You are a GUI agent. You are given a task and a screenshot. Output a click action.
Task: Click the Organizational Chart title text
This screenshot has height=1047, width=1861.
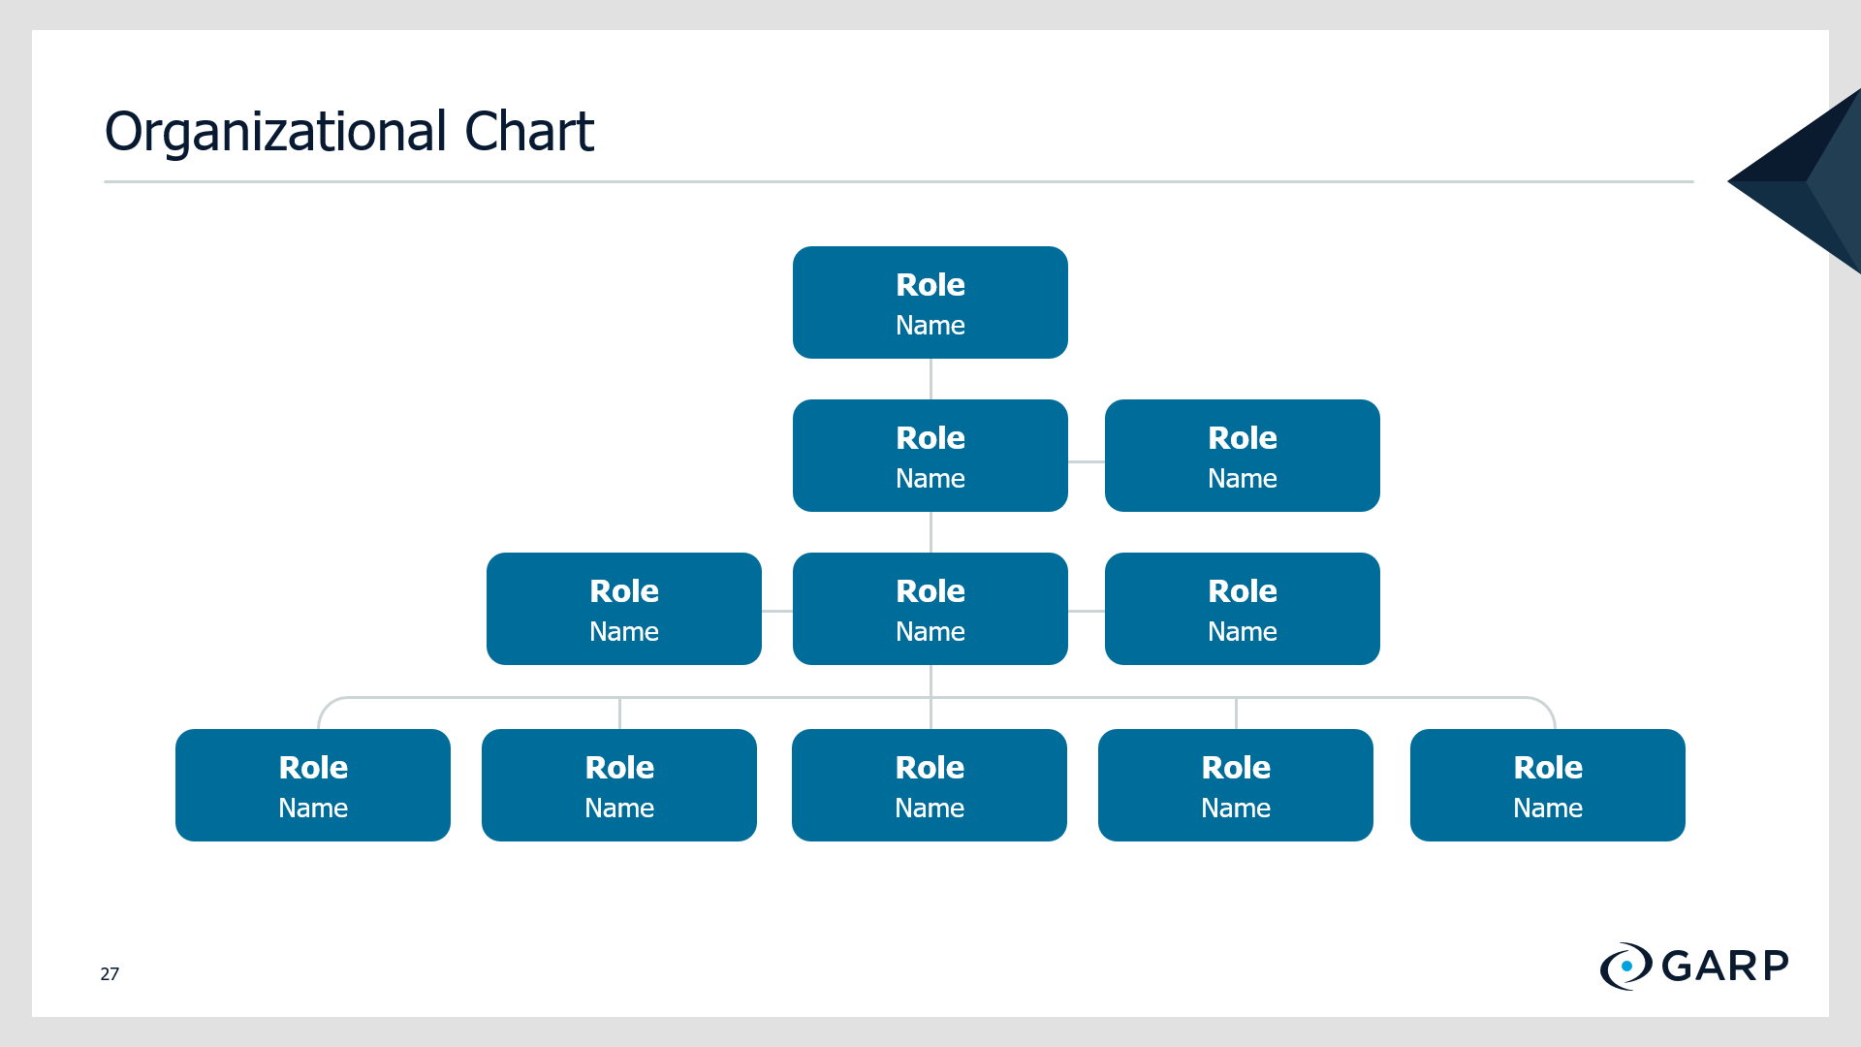click(349, 132)
